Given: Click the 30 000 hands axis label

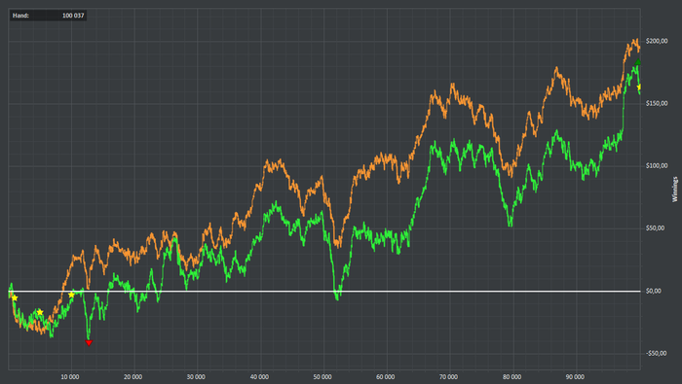Looking at the screenshot, I should click(196, 377).
